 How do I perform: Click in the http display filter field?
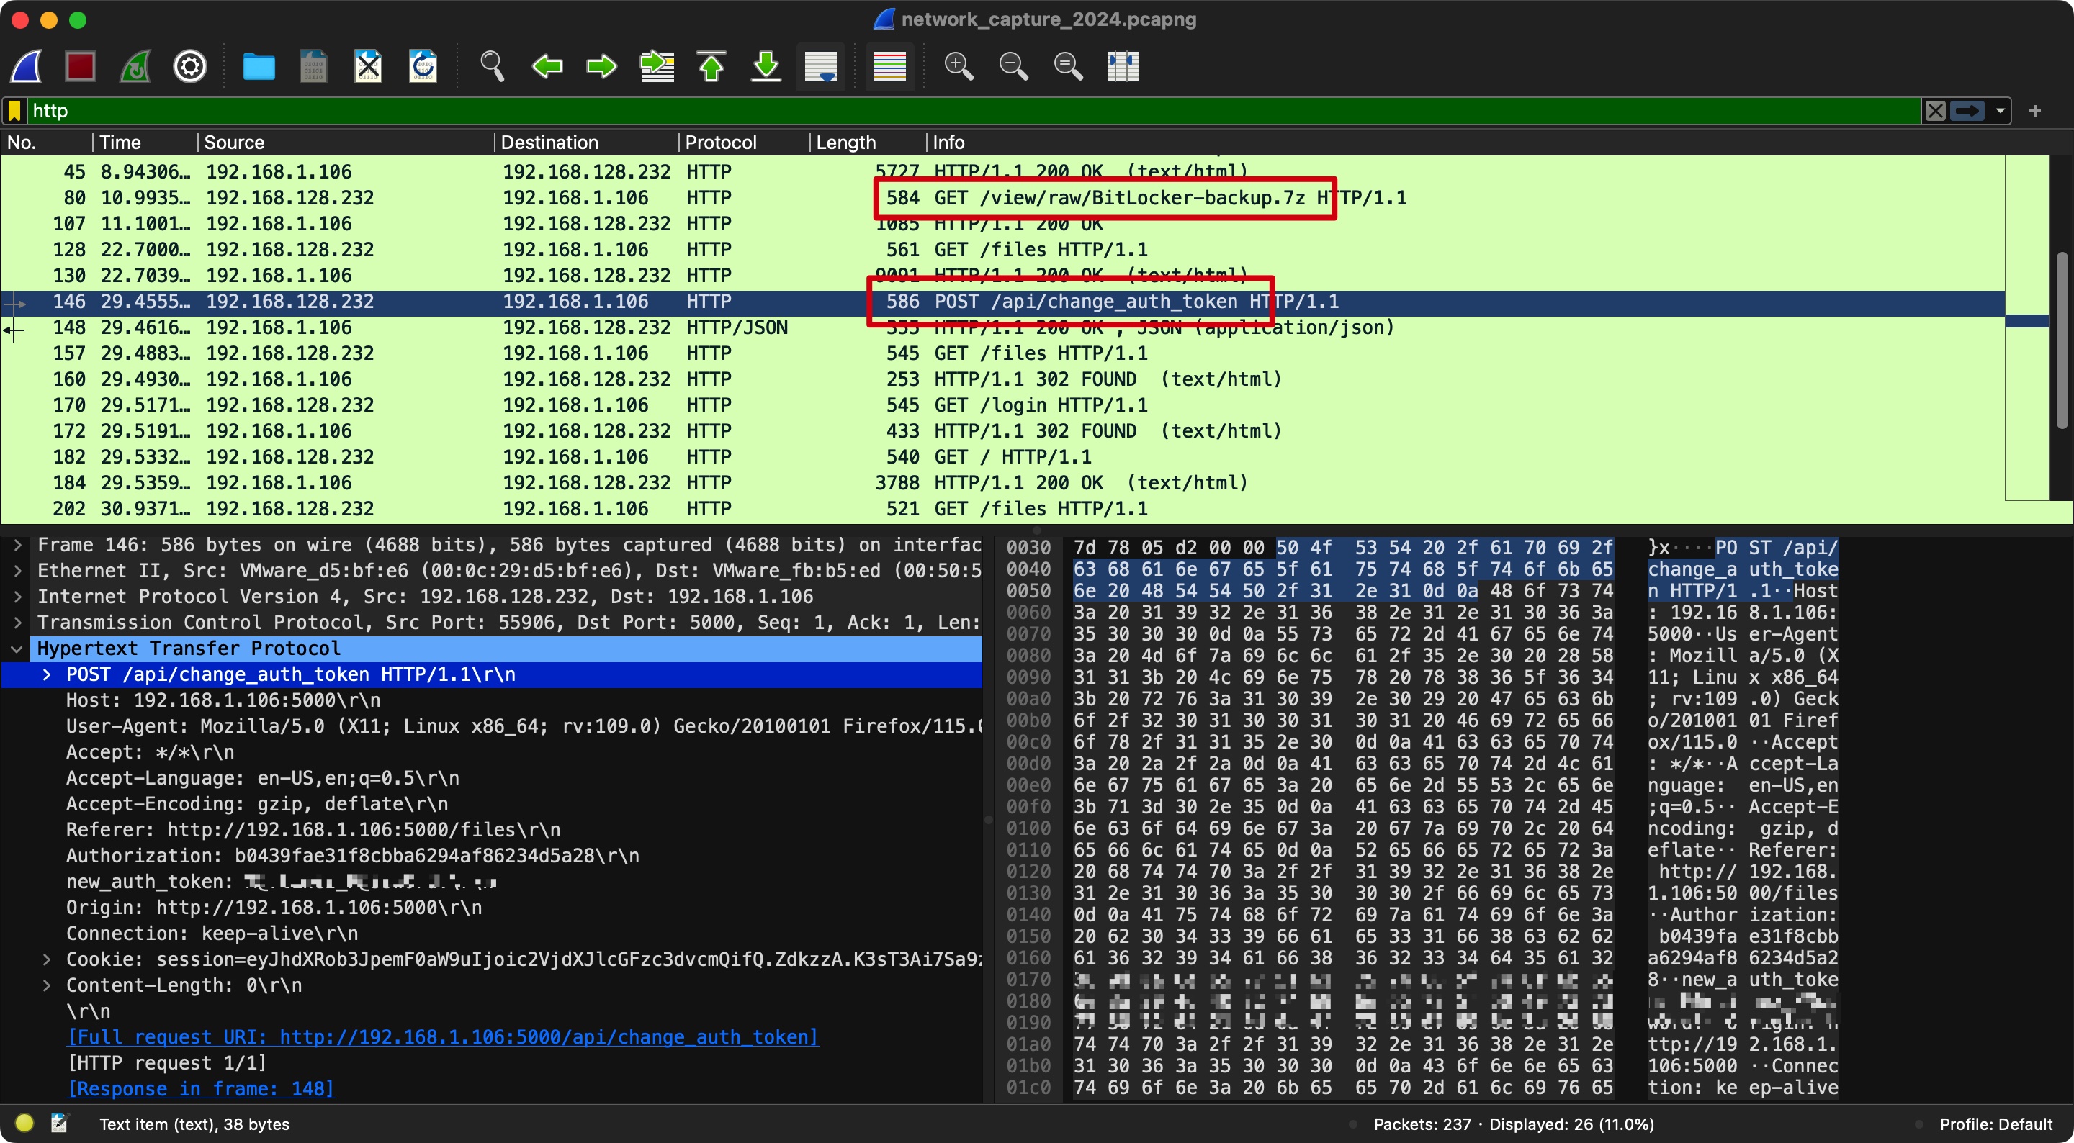click(x=966, y=111)
